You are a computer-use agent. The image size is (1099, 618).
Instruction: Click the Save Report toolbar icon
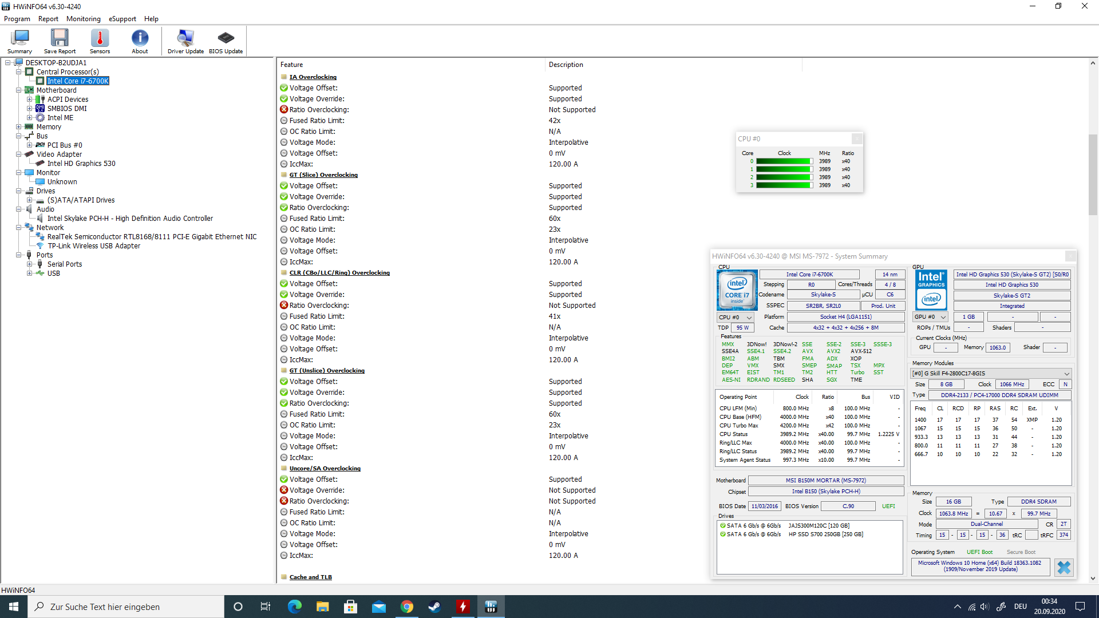tap(59, 40)
